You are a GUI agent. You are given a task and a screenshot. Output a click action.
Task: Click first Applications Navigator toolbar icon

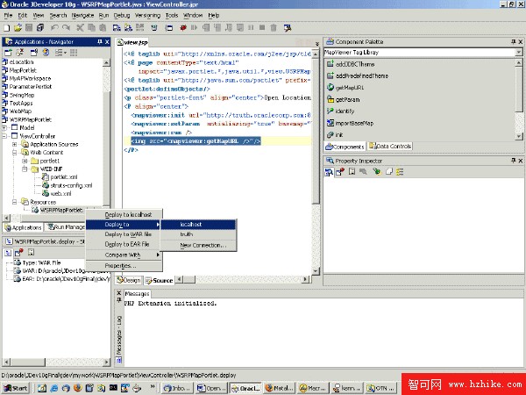pos(8,53)
